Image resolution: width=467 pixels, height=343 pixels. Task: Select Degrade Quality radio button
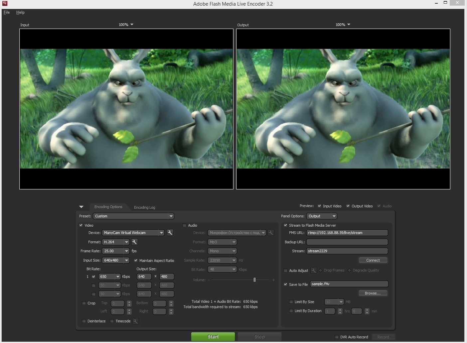[x=349, y=270]
